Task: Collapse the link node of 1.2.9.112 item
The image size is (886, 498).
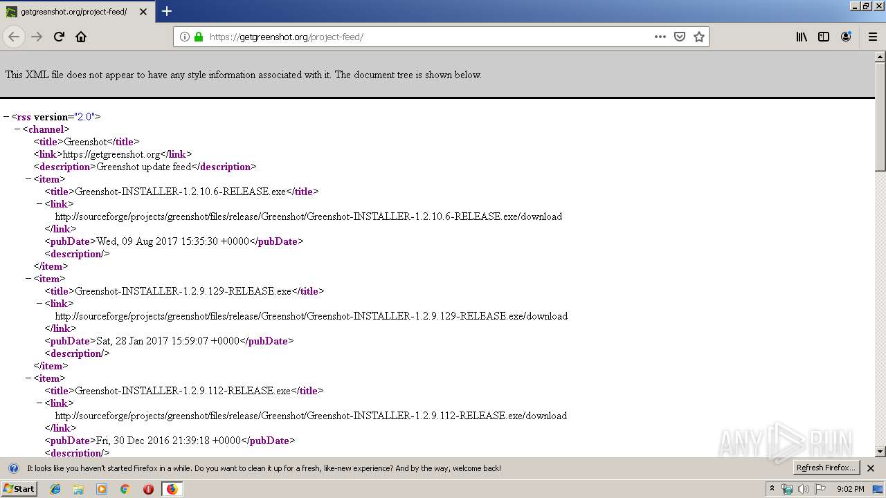Action: (39, 403)
